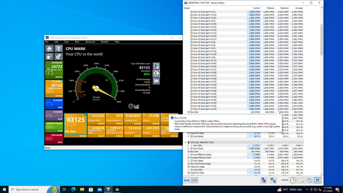
Task: Click the cloud baseline upload icon
Action: [x=49, y=56]
